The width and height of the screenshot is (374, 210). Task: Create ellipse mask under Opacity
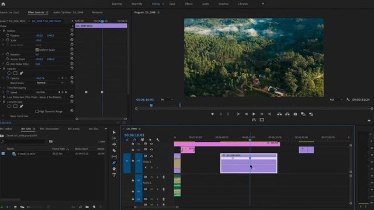pos(9,73)
